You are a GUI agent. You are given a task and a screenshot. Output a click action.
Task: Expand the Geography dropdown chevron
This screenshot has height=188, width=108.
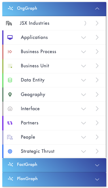pyautogui.click(x=83, y=95)
